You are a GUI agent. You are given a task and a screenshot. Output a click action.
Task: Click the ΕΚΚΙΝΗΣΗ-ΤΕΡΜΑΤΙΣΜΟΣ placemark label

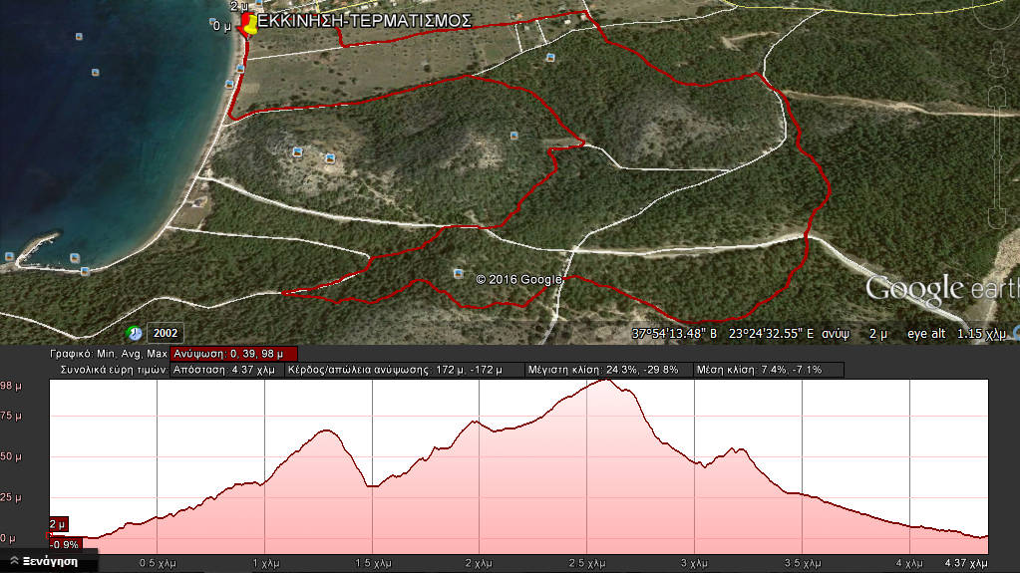click(x=365, y=21)
